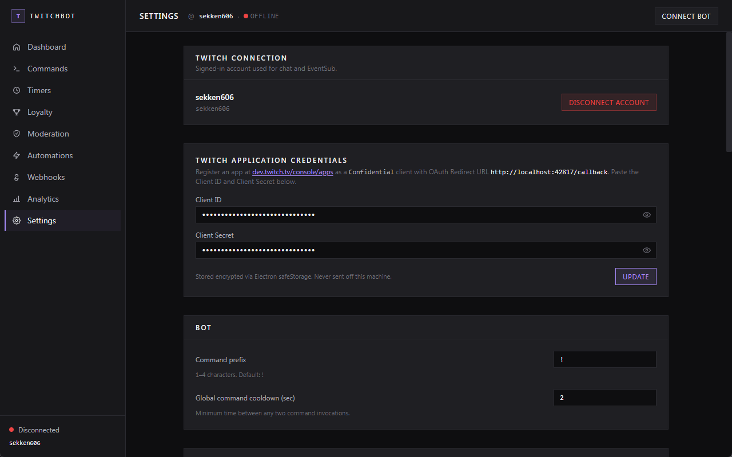
Task: Click the Loyalty trophy icon
Action: click(x=17, y=112)
